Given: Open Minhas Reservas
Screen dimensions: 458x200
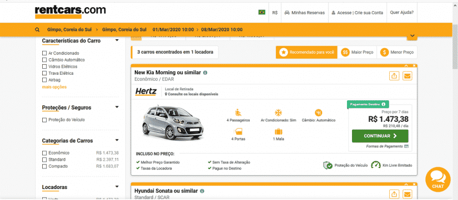Looking at the screenshot, I should click(x=304, y=13).
